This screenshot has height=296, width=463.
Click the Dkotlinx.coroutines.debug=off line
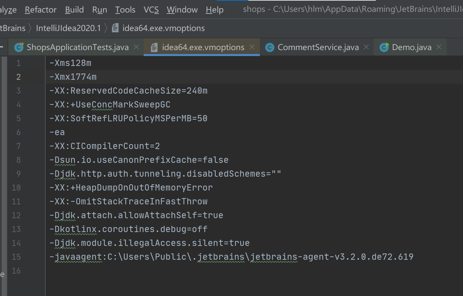[x=128, y=229]
